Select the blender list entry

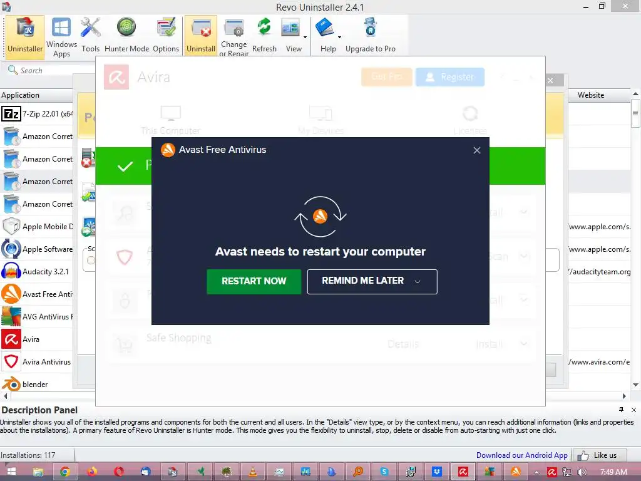(37, 384)
